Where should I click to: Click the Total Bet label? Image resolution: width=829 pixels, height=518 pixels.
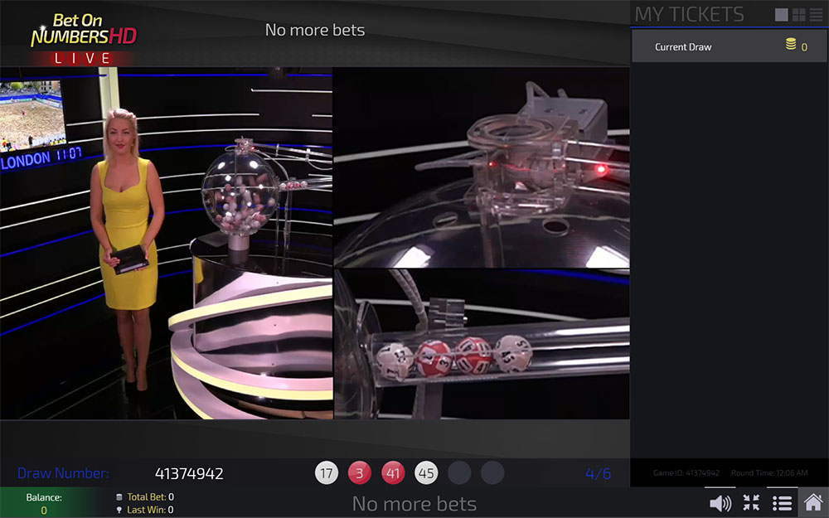(146, 497)
